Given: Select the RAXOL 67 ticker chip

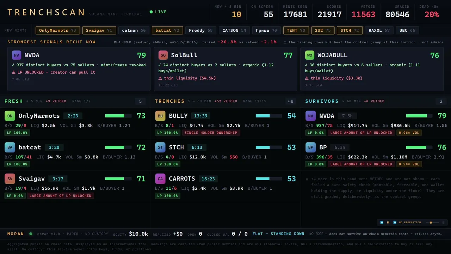Looking at the screenshot, I should click(379, 30).
